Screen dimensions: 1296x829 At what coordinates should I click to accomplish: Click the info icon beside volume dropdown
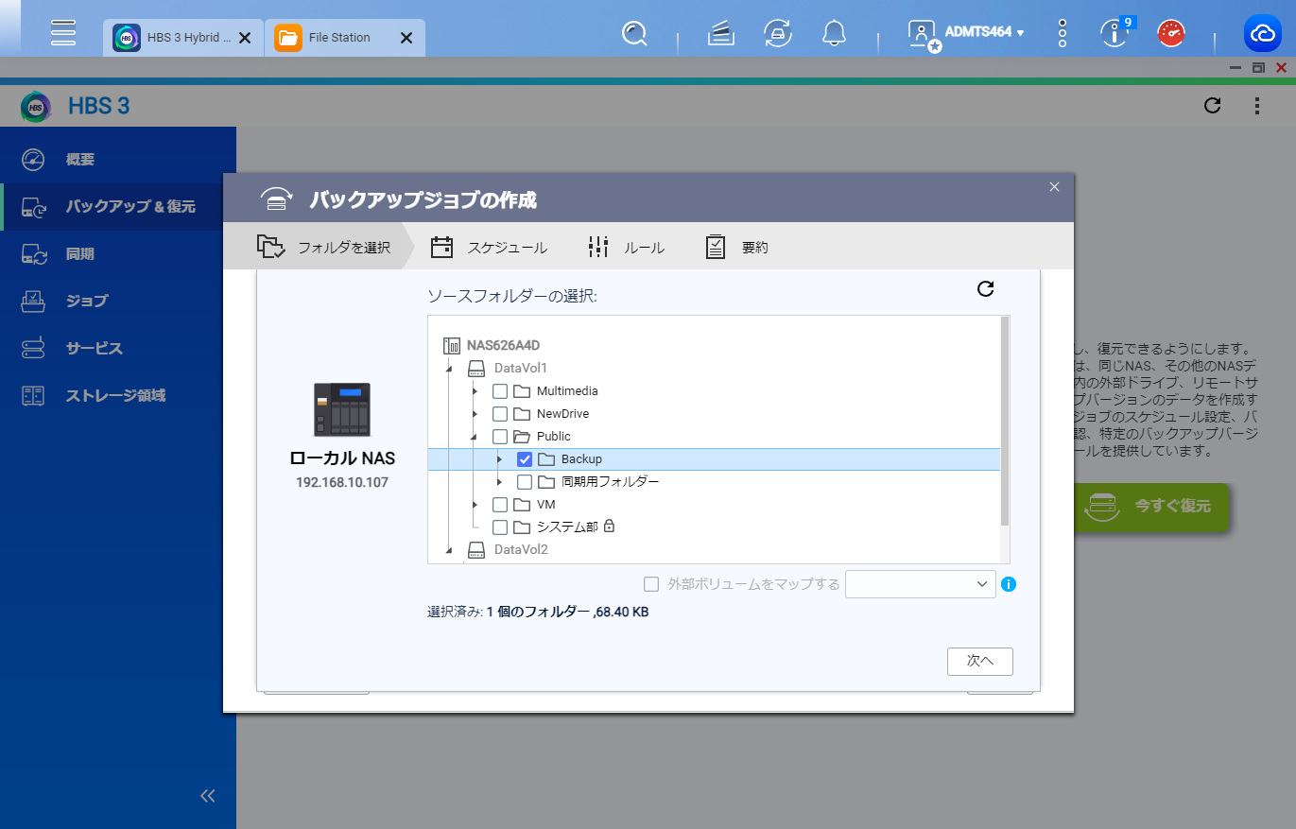pos(1009,584)
